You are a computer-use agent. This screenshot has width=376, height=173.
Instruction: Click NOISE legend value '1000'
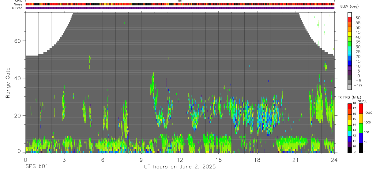click(x=367, y=122)
